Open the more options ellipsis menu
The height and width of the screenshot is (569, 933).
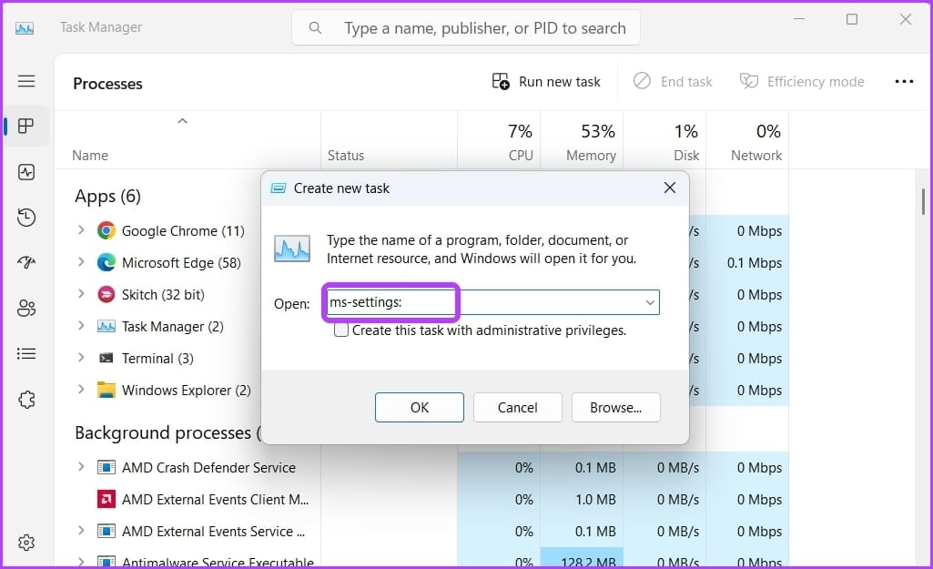click(904, 82)
